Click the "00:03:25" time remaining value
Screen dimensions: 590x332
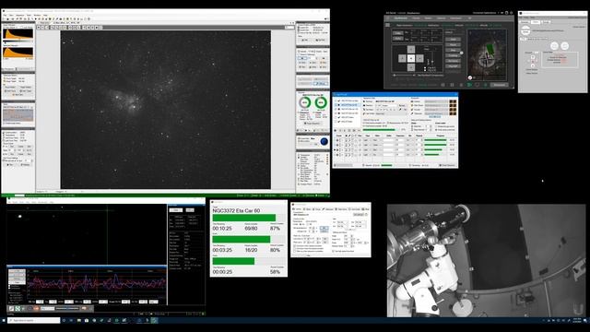click(x=222, y=250)
